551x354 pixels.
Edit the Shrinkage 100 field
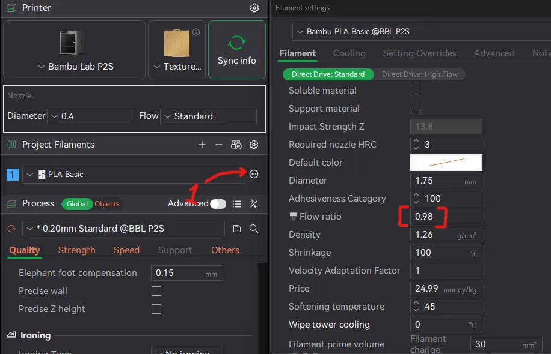[x=446, y=253]
